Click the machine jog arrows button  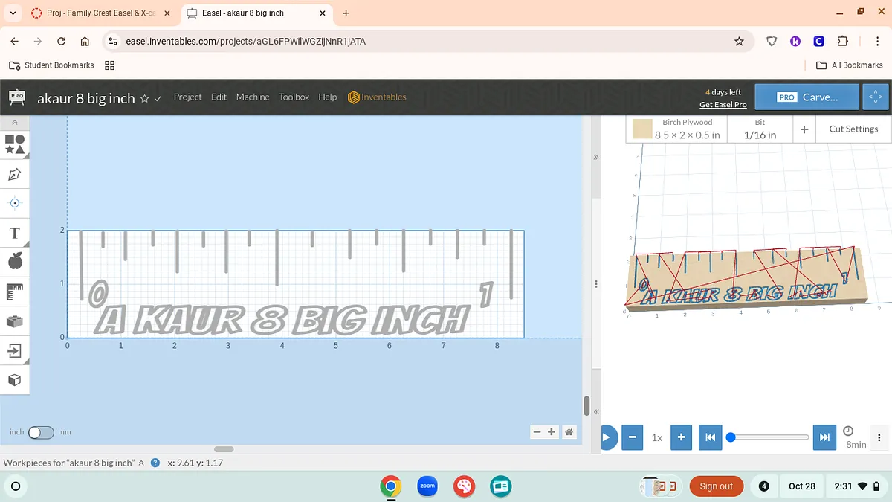(x=876, y=97)
